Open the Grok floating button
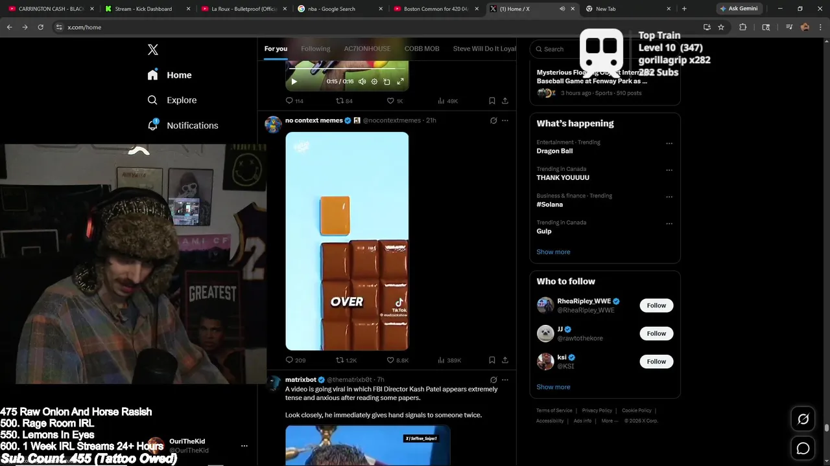The image size is (830, 466). click(803, 419)
